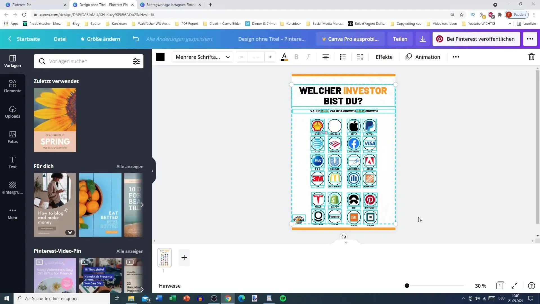
Task: Click Canva Pro ausprobieren button
Action: click(350, 39)
